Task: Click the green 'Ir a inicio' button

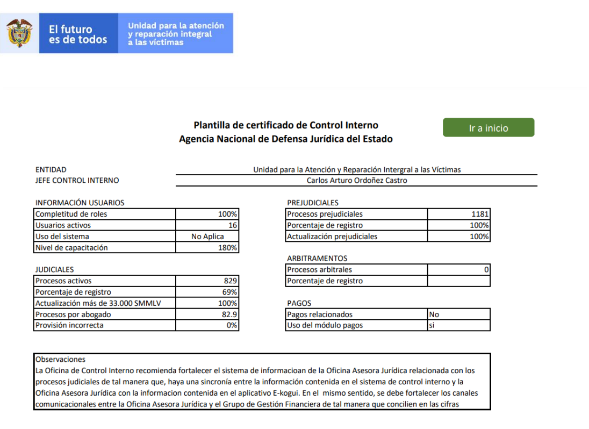Action: coord(489,127)
